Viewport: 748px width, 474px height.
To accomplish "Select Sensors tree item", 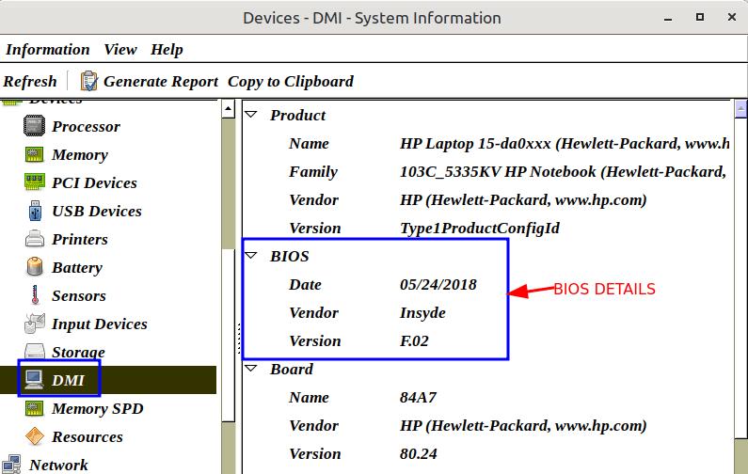I will tap(79, 296).
